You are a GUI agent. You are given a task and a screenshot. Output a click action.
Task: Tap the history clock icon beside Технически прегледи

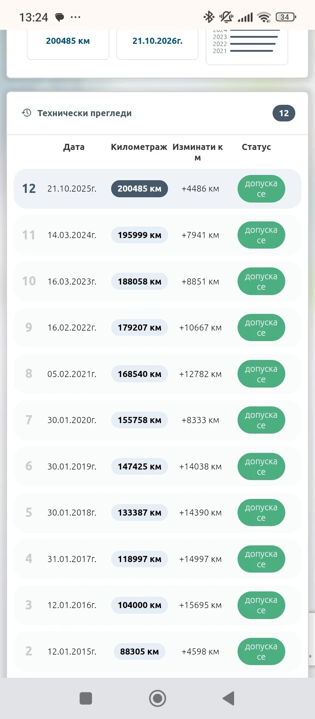pos(27,113)
